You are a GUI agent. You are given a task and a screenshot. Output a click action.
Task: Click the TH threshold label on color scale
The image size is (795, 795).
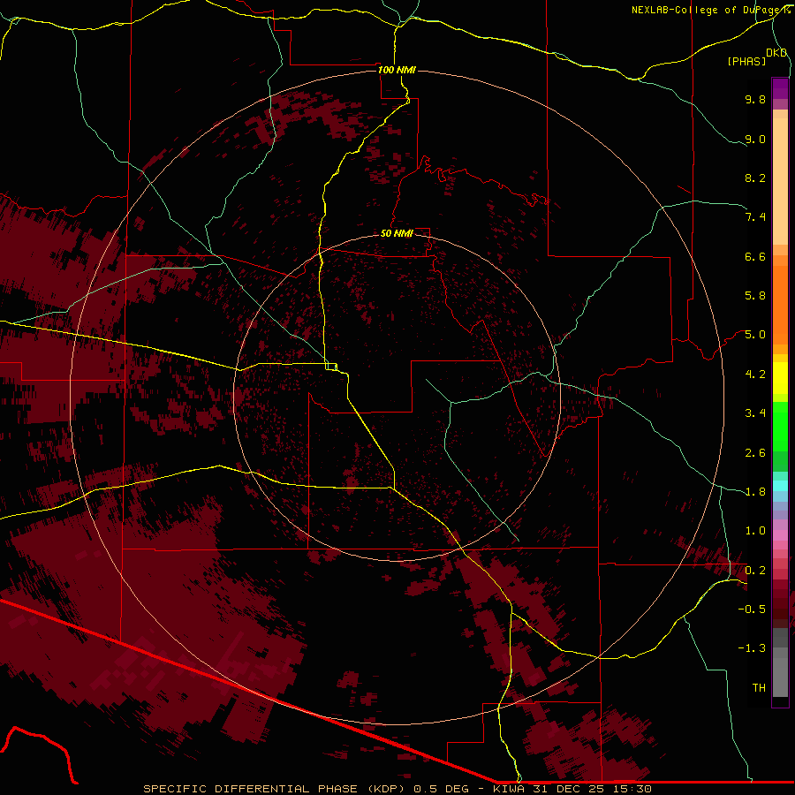pos(759,688)
